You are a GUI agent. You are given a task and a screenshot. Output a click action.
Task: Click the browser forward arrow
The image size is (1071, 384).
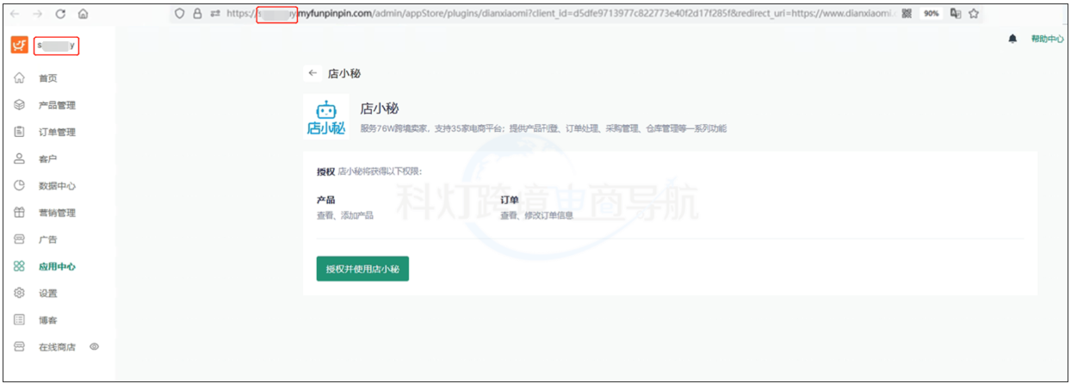point(38,14)
